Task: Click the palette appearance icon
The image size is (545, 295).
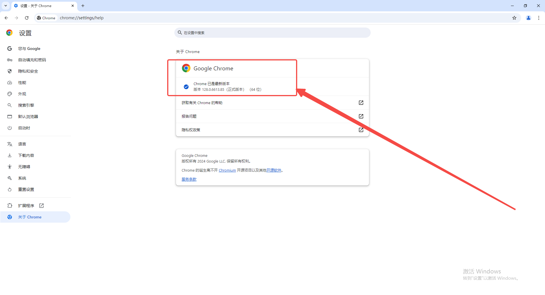Action: pyautogui.click(x=10, y=94)
